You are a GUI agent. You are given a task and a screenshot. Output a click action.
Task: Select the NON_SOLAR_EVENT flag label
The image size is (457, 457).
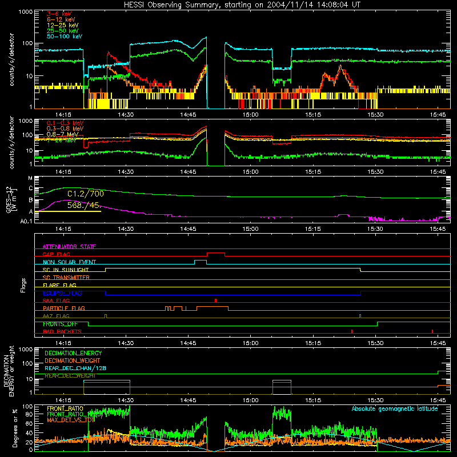click(x=69, y=262)
